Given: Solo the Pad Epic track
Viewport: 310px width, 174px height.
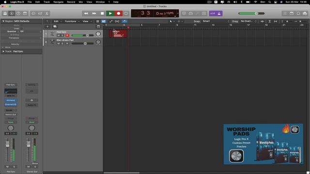Looking at the screenshot, I should 62,35.
